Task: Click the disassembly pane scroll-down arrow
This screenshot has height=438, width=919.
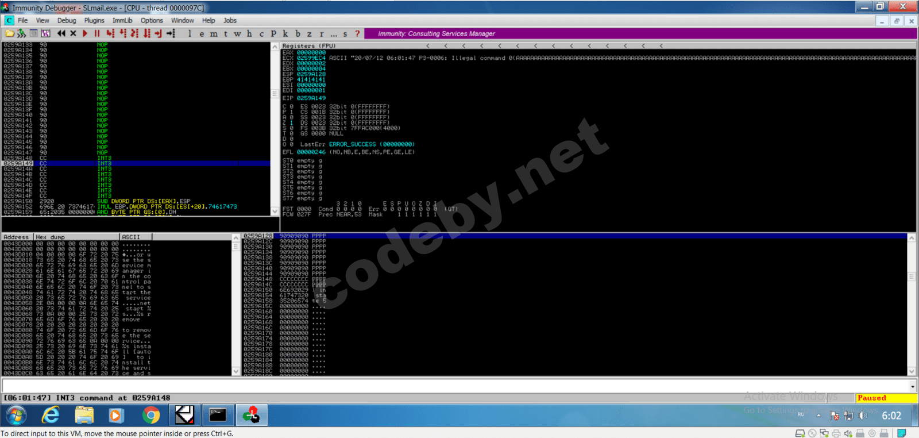Action: pos(275,212)
